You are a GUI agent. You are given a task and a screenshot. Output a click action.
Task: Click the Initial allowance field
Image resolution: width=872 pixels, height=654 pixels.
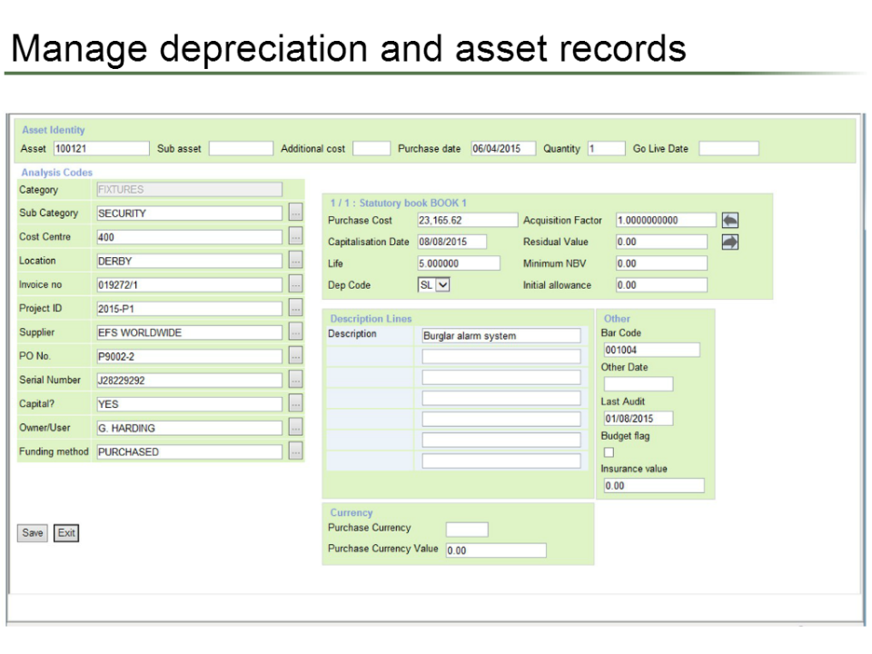(661, 285)
